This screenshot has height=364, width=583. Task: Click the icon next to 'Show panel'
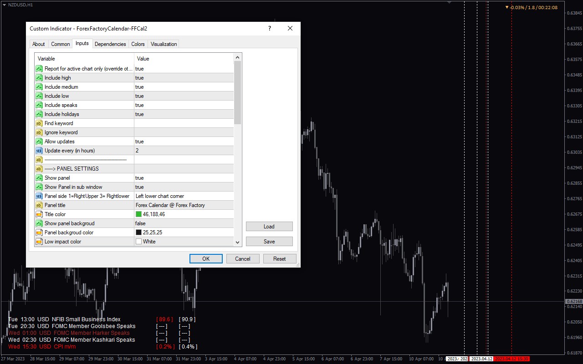click(39, 178)
